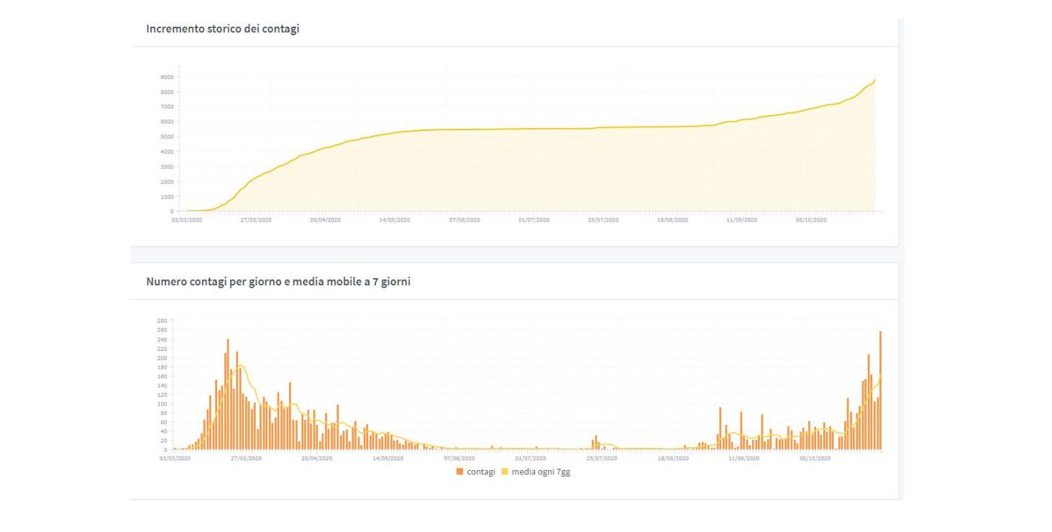Image resolution: width=1052 pixels, height=532 pixels.
Task: Click 18/08/2020 label on the daily chart
Action: point(672,458)
